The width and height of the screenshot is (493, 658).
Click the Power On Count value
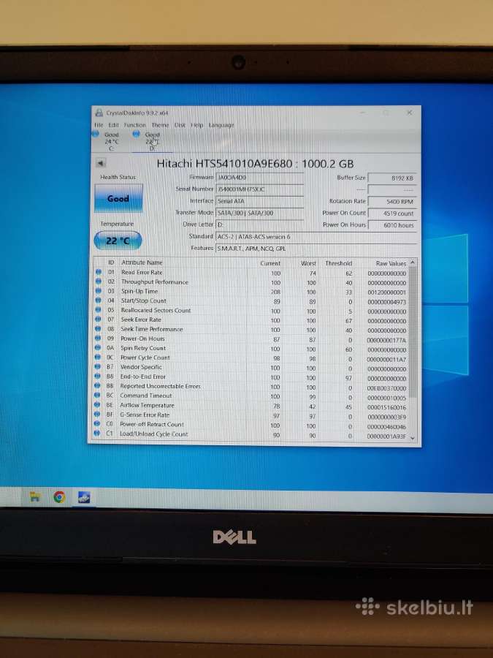(393, 213)
